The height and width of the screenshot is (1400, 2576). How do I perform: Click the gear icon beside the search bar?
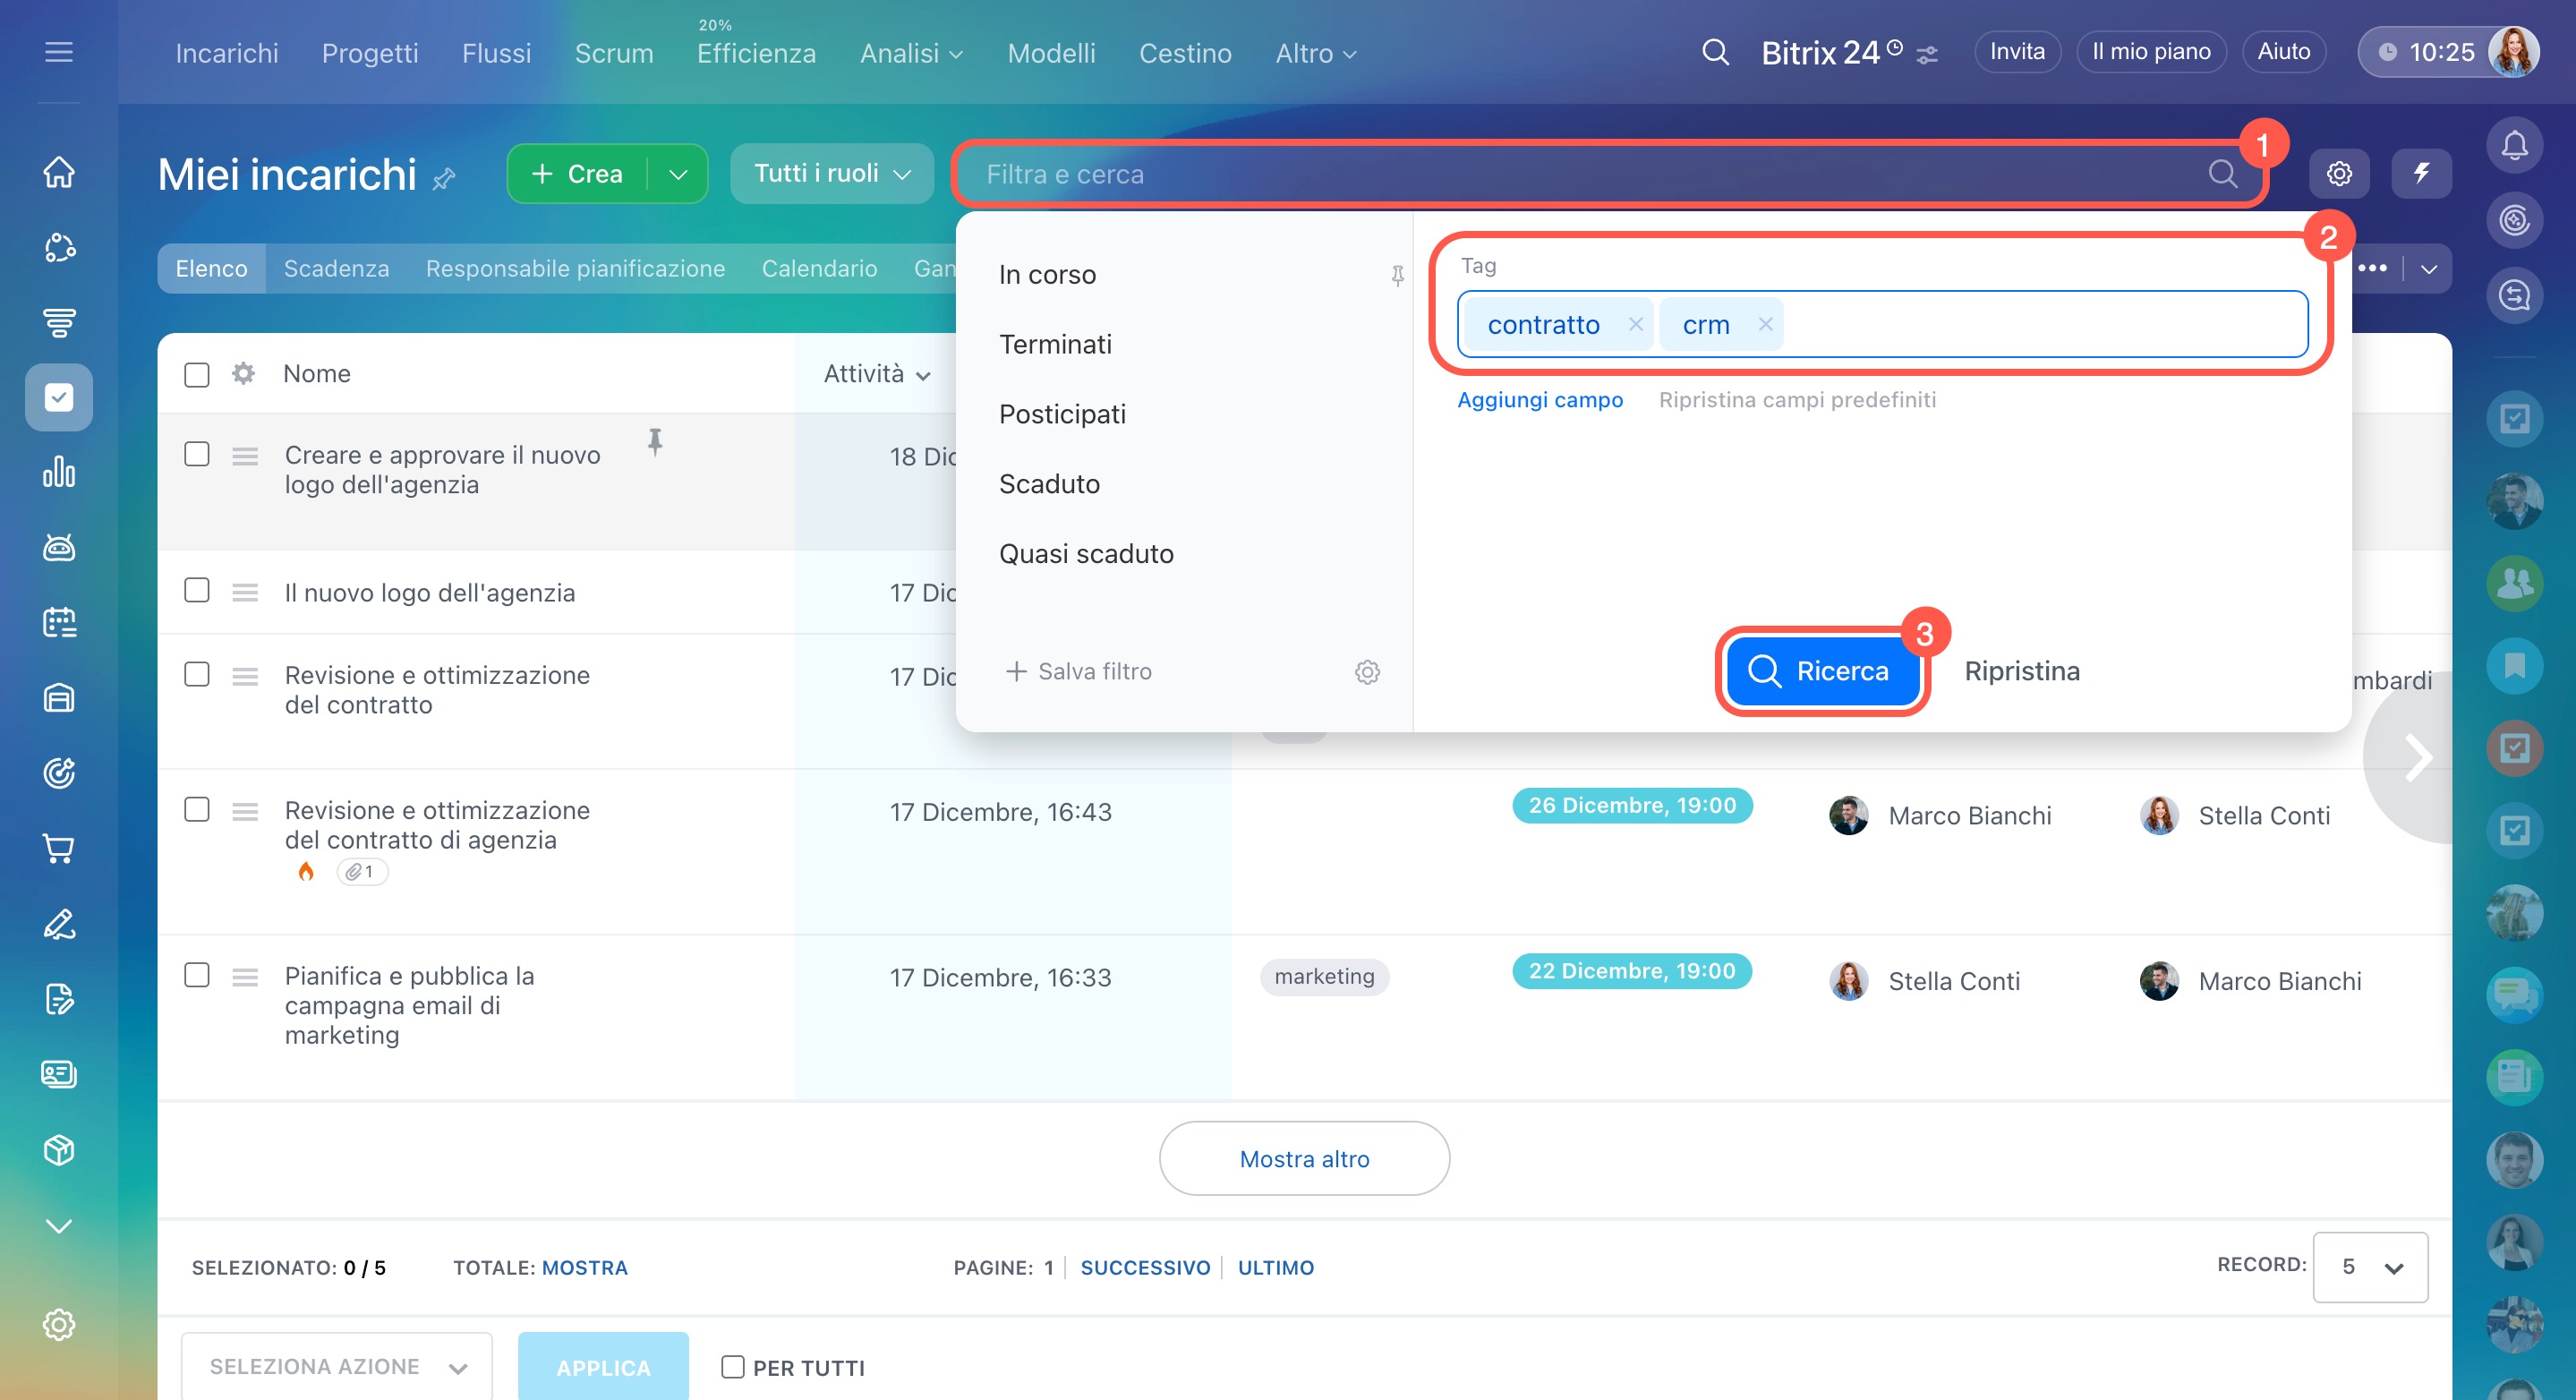(x=2338, y=173)
